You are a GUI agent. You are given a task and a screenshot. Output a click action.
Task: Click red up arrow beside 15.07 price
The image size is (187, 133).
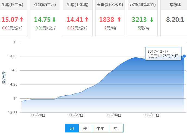(22, 20)
